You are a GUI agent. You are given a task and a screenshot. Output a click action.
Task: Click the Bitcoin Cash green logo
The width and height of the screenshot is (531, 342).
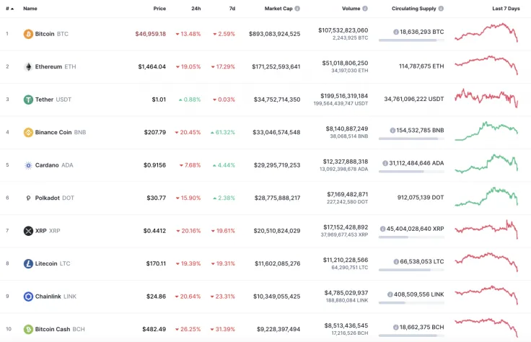point(28,329)
